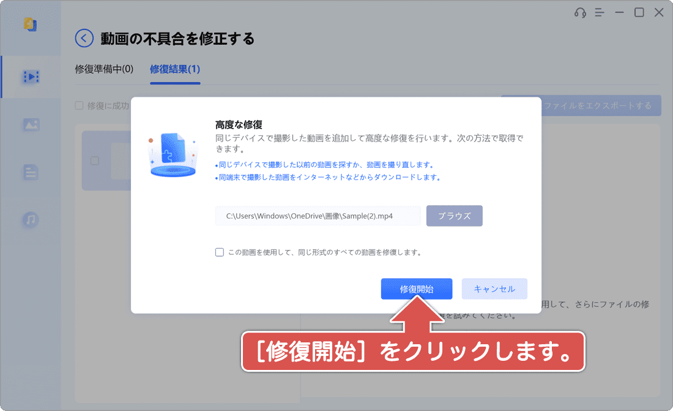This screenshot has width=673, height=411.
Task: Click the ブラウズ button
Action: click(x=454, y=216)
